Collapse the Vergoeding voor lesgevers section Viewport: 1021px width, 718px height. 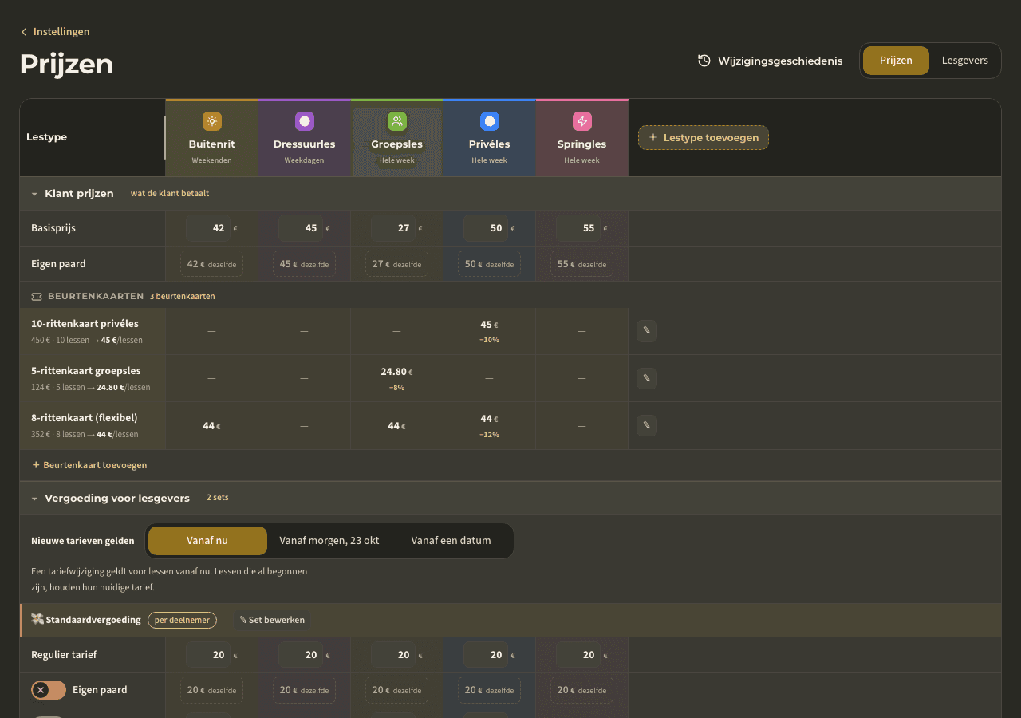coord(34,499)
